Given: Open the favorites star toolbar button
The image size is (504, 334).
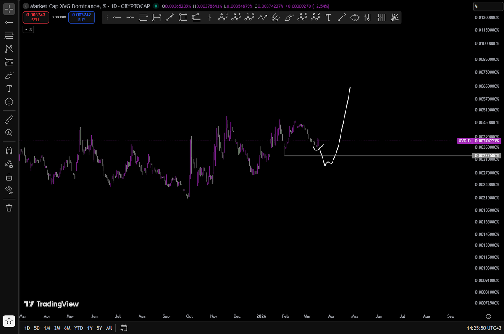Looking at the screenshot, I should [9, 321].
